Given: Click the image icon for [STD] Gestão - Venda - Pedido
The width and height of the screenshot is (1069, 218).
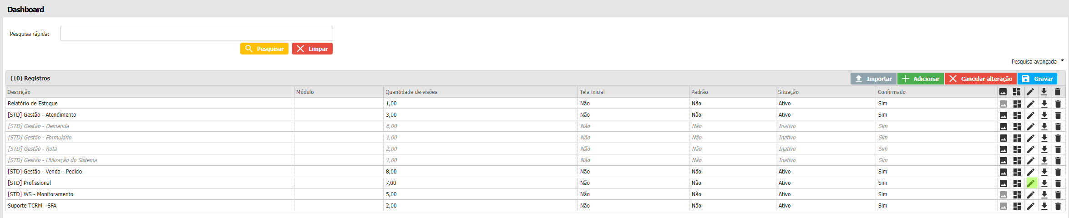Looking at the screenshot, I should pyautogui.click(x=1003, y=172).
